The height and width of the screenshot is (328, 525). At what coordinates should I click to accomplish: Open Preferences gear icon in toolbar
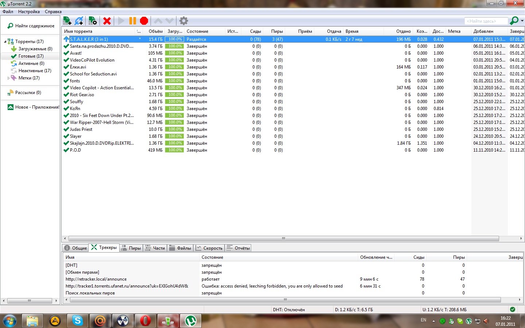184,21
